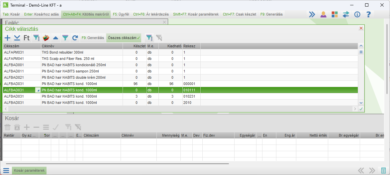Click the item grid's right scroll arrow
The width and height of the screenshot is (390, 175).
pos(355,109)
